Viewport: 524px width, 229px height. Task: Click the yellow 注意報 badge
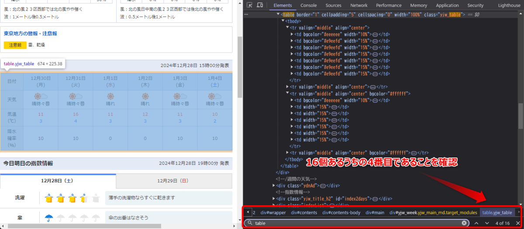pos(15,45)
